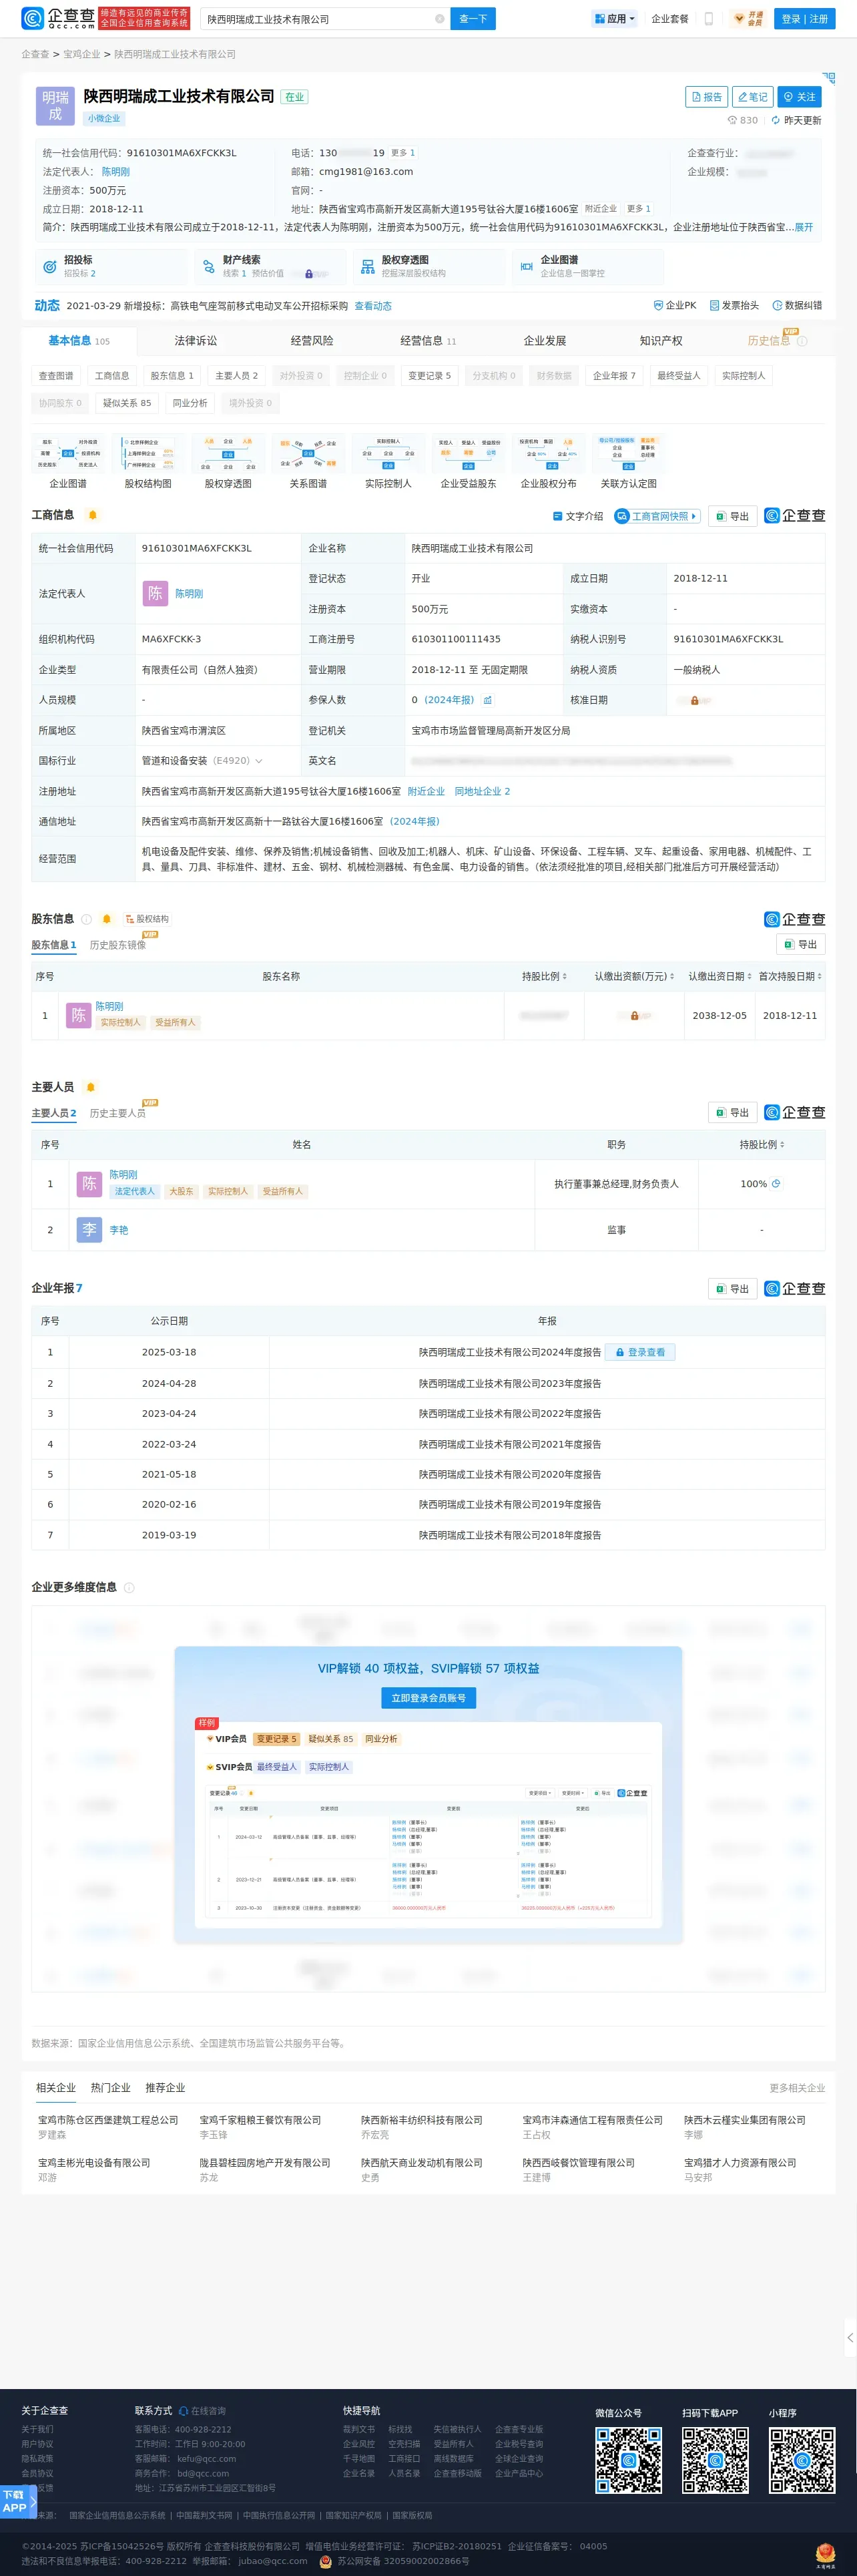Open the 股权穿透图 card
Viewport: 857px width, 2576px height.
point(428,266)
